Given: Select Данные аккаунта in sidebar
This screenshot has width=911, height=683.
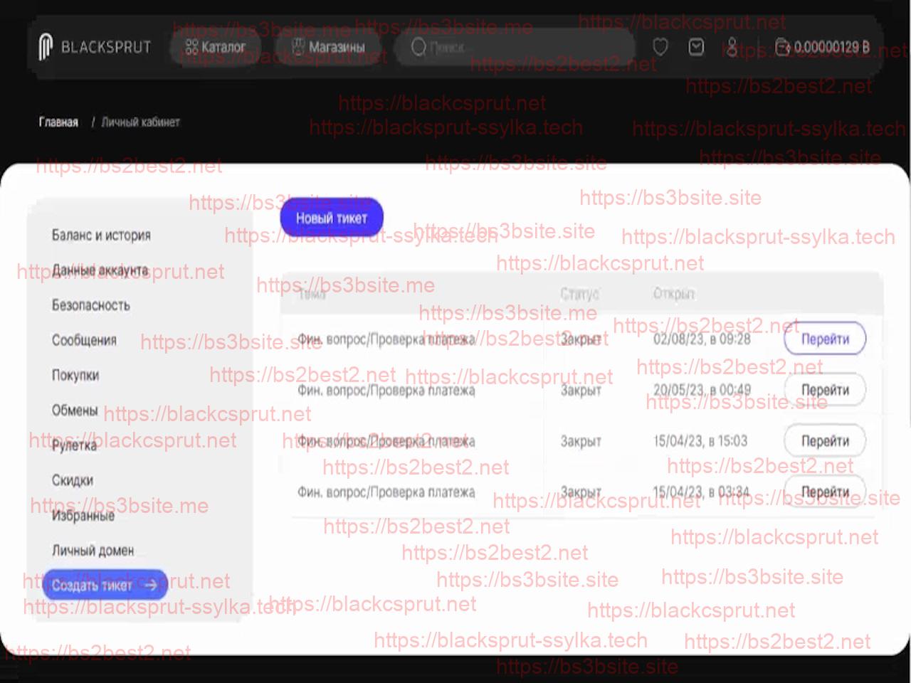Looking at the screenshot, I should (100, 270).
